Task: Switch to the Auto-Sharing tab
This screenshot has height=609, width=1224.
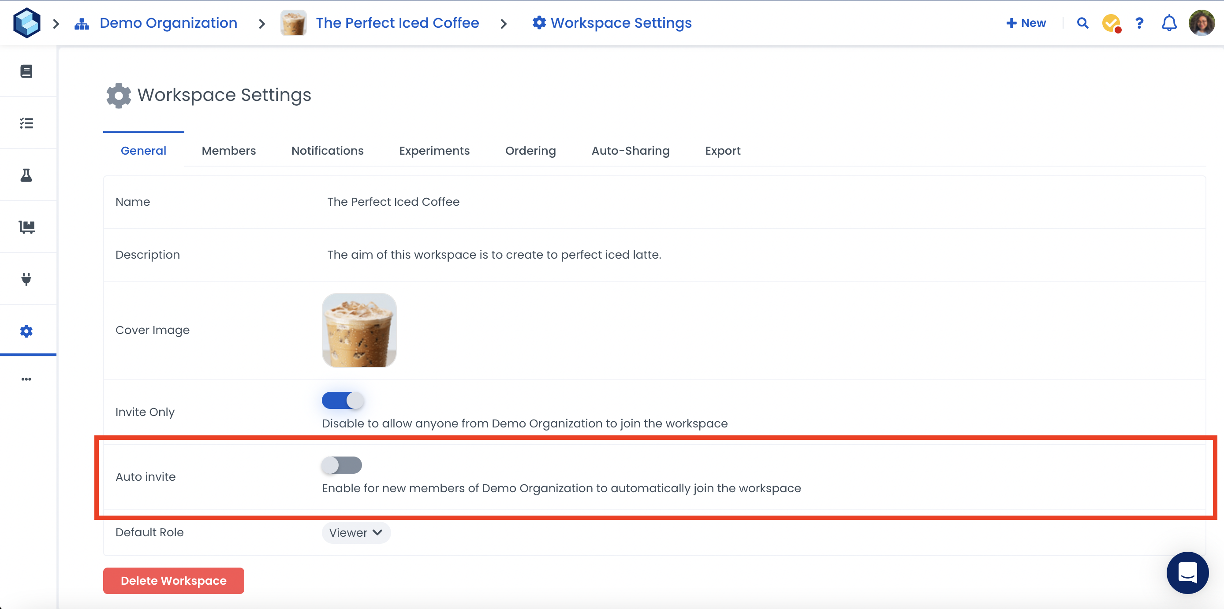Action: tap(630, 151)
